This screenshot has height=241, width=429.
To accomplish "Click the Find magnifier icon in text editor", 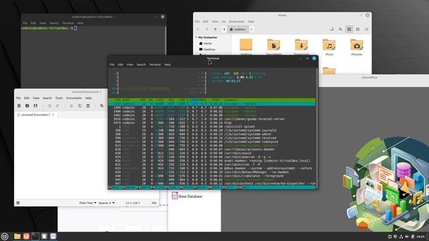I will 102,106.
